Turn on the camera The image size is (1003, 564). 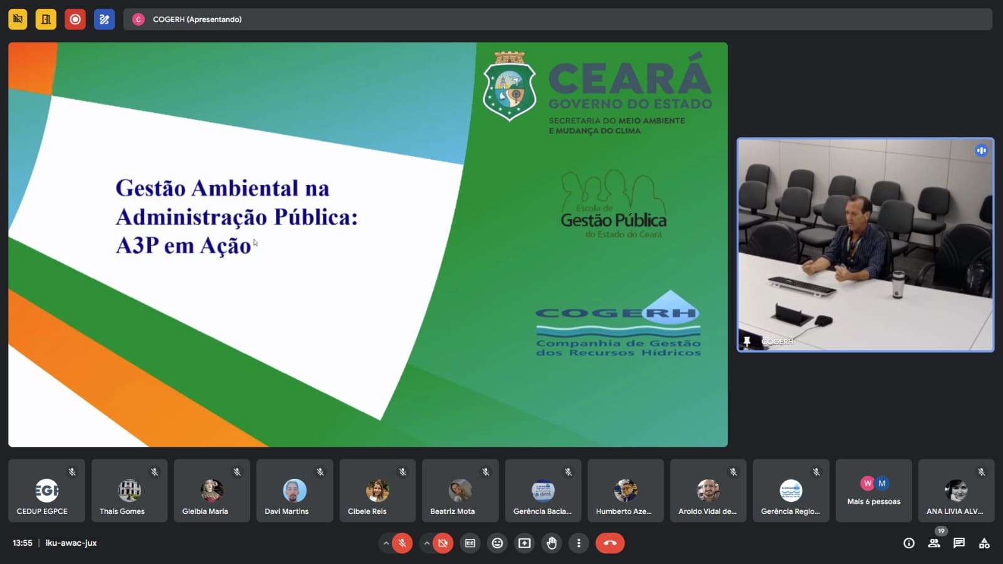pyautogui.click(x=443, y=543)
